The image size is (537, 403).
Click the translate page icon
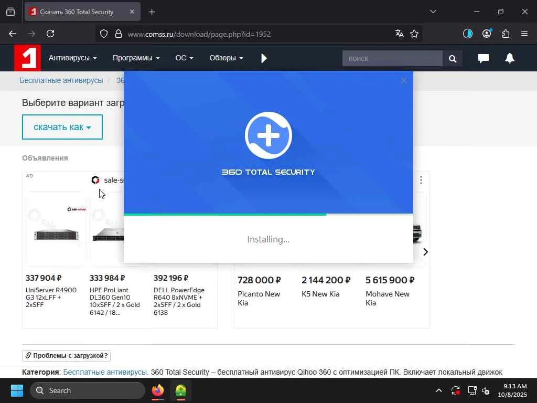click(x=399, y=34)
